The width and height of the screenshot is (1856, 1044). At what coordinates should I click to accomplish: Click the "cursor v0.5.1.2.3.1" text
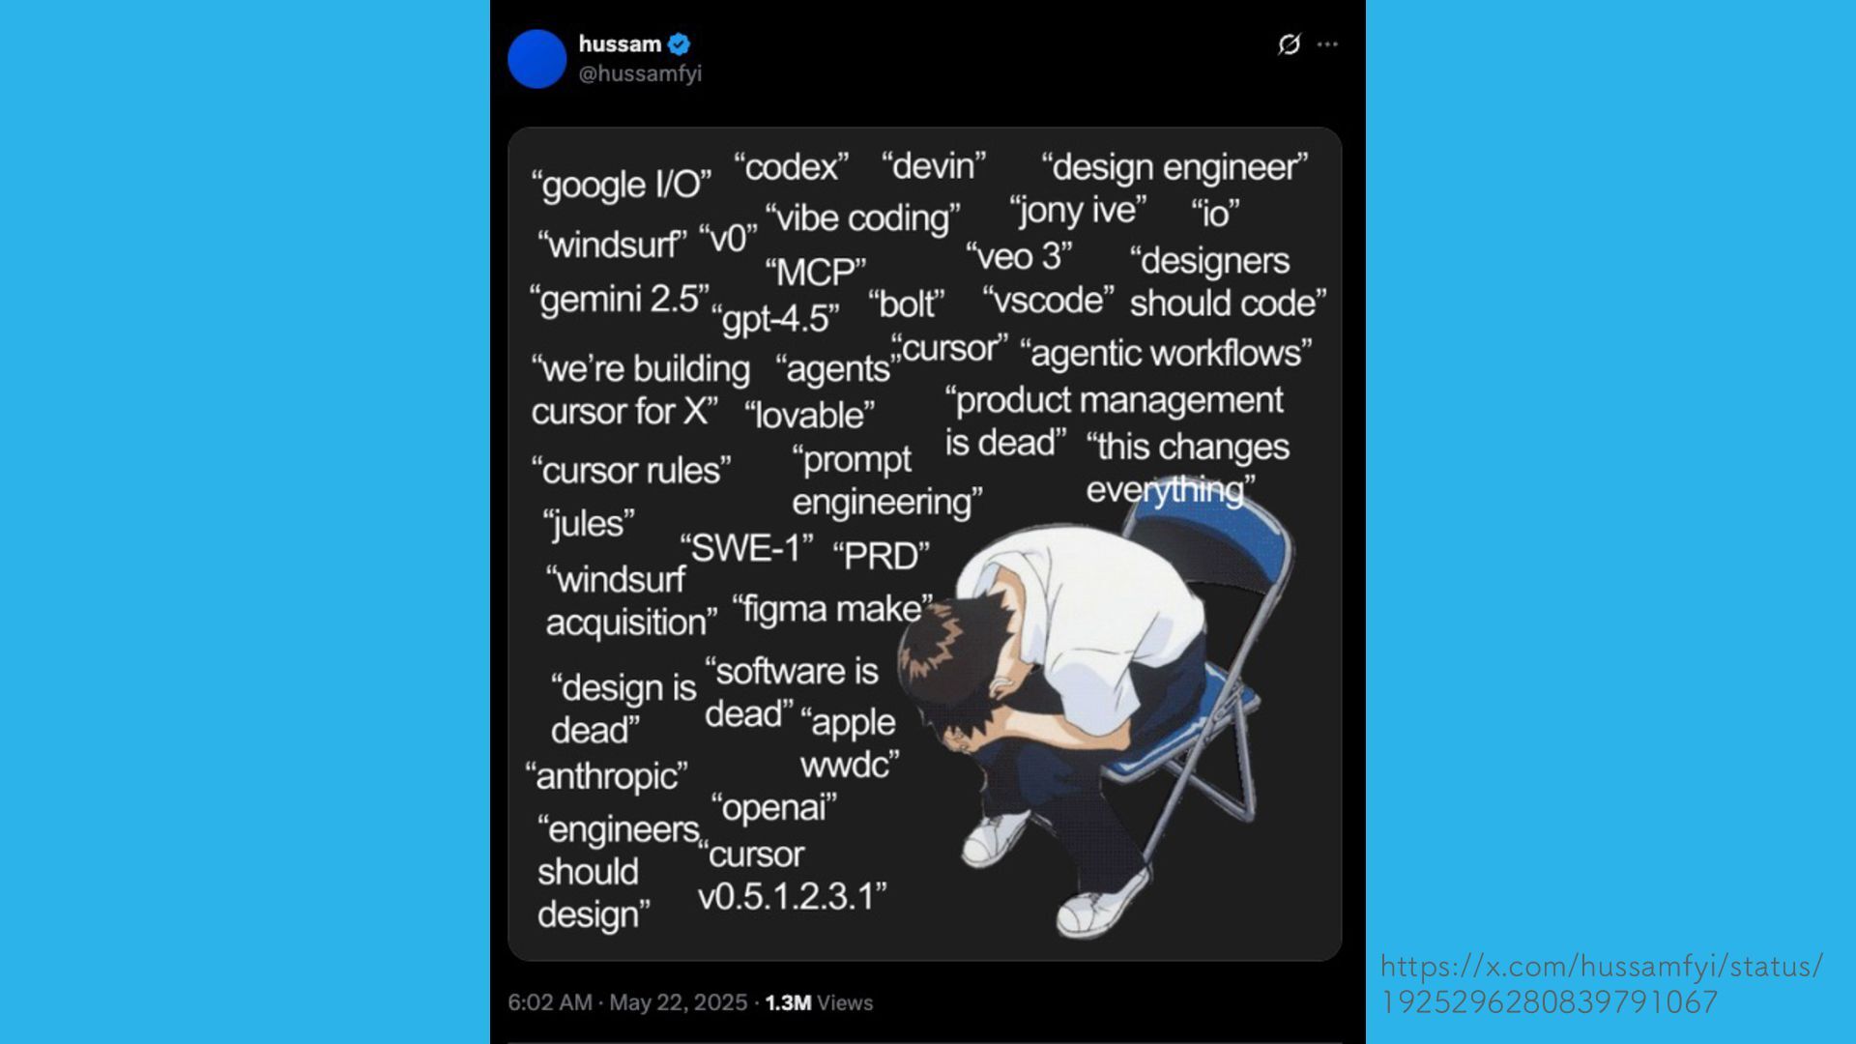point(792,876)
